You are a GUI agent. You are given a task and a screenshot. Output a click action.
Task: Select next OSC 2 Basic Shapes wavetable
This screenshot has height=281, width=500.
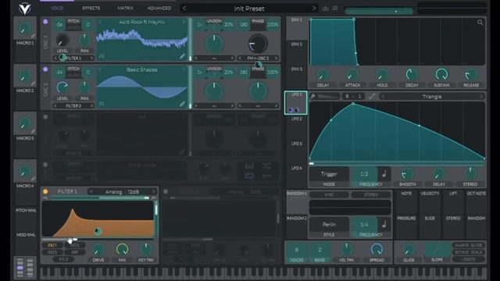tap(184, 69)
